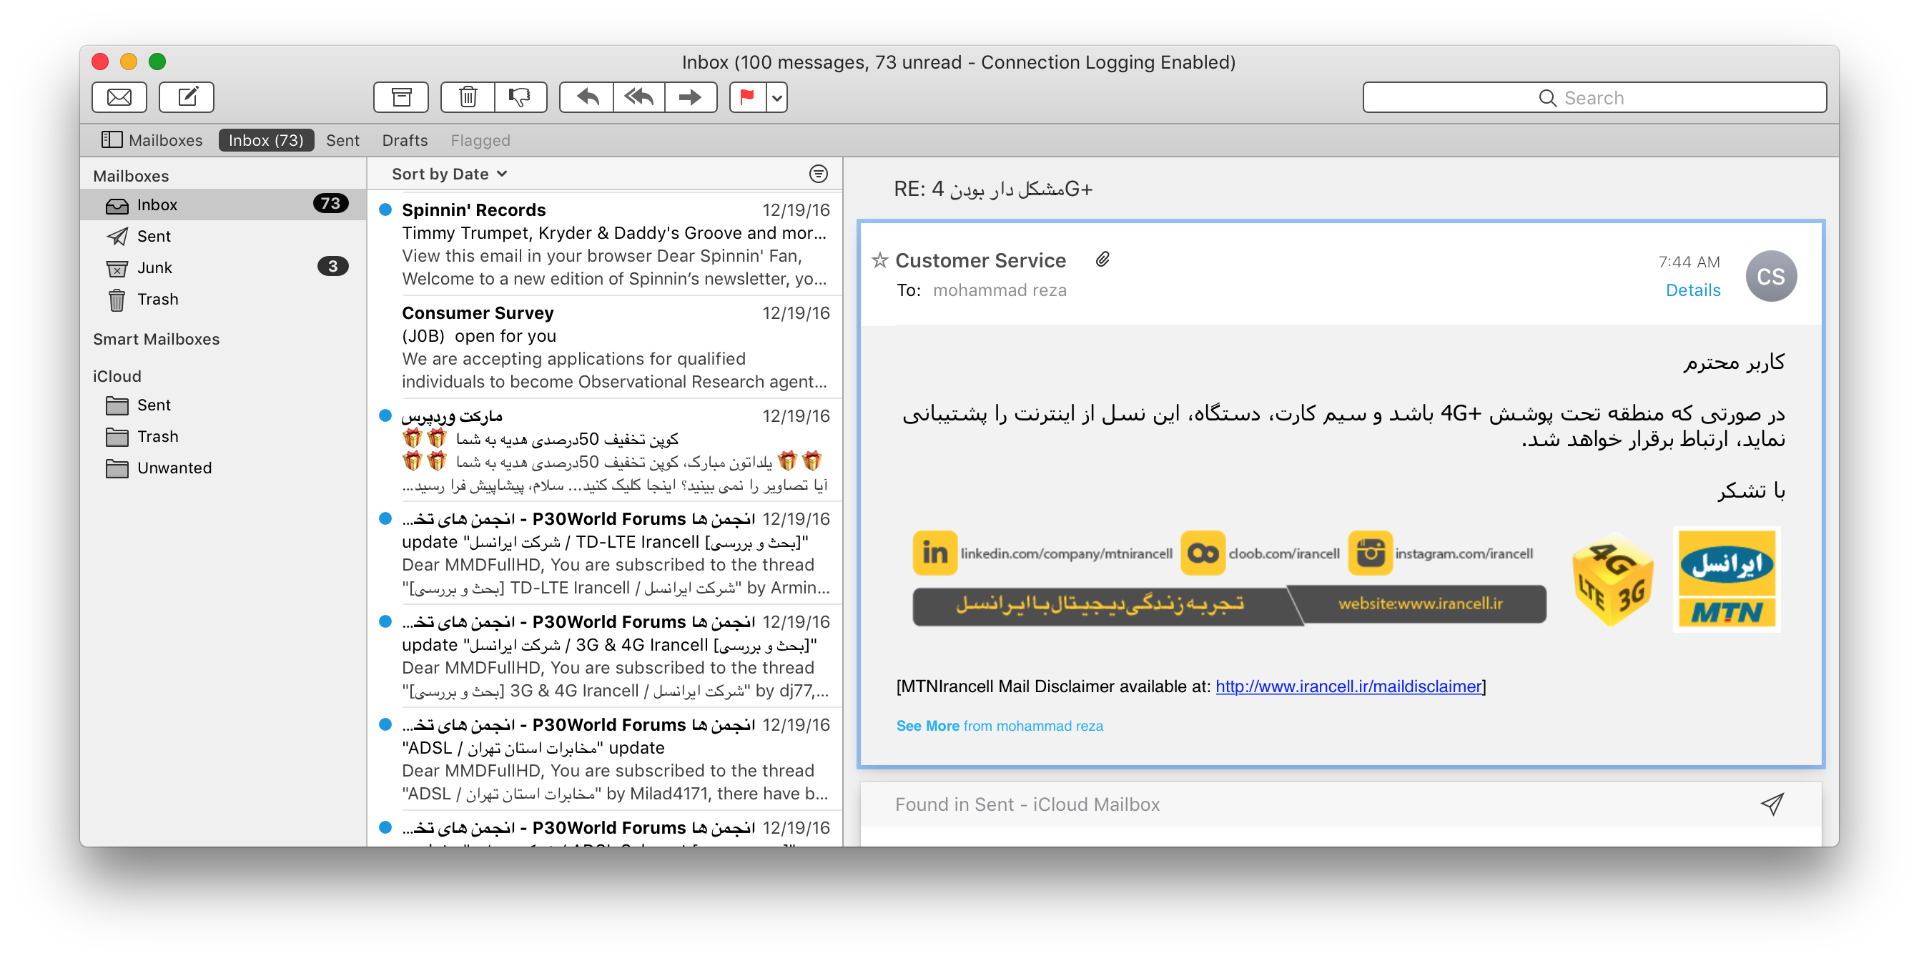The image size is (1919, 961).
Task: Click Details link in message header
Action: tap(1692, 290)
